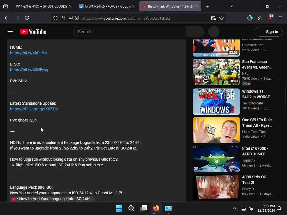Open Intel i7 6700k - AERO 1060Ti video
Image resolution: width=287 pixels, height=215 pixels.
point(255,151)
